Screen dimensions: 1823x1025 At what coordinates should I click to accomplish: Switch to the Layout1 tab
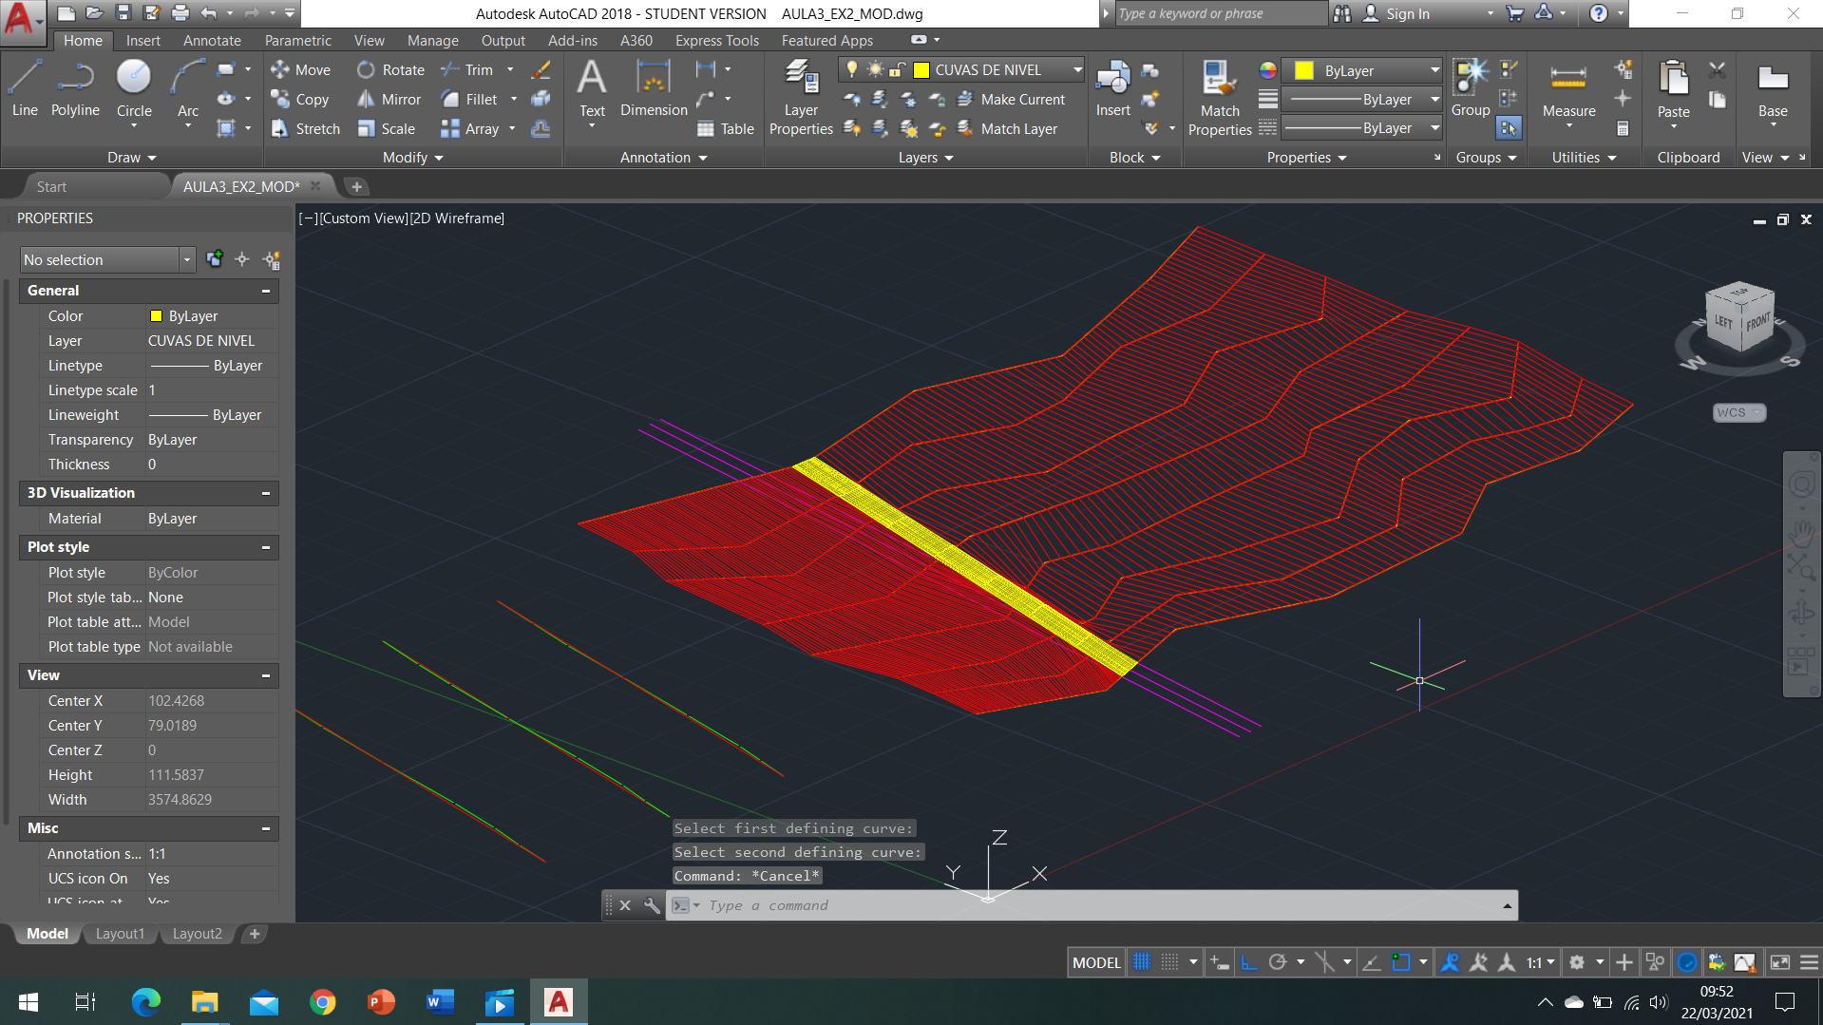(120, 934)
